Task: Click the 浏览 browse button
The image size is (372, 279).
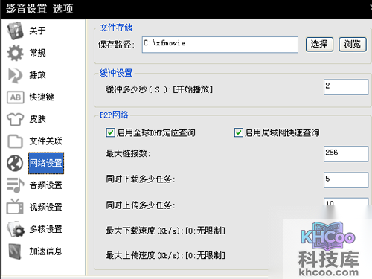Action: click(x=353, y=45)
